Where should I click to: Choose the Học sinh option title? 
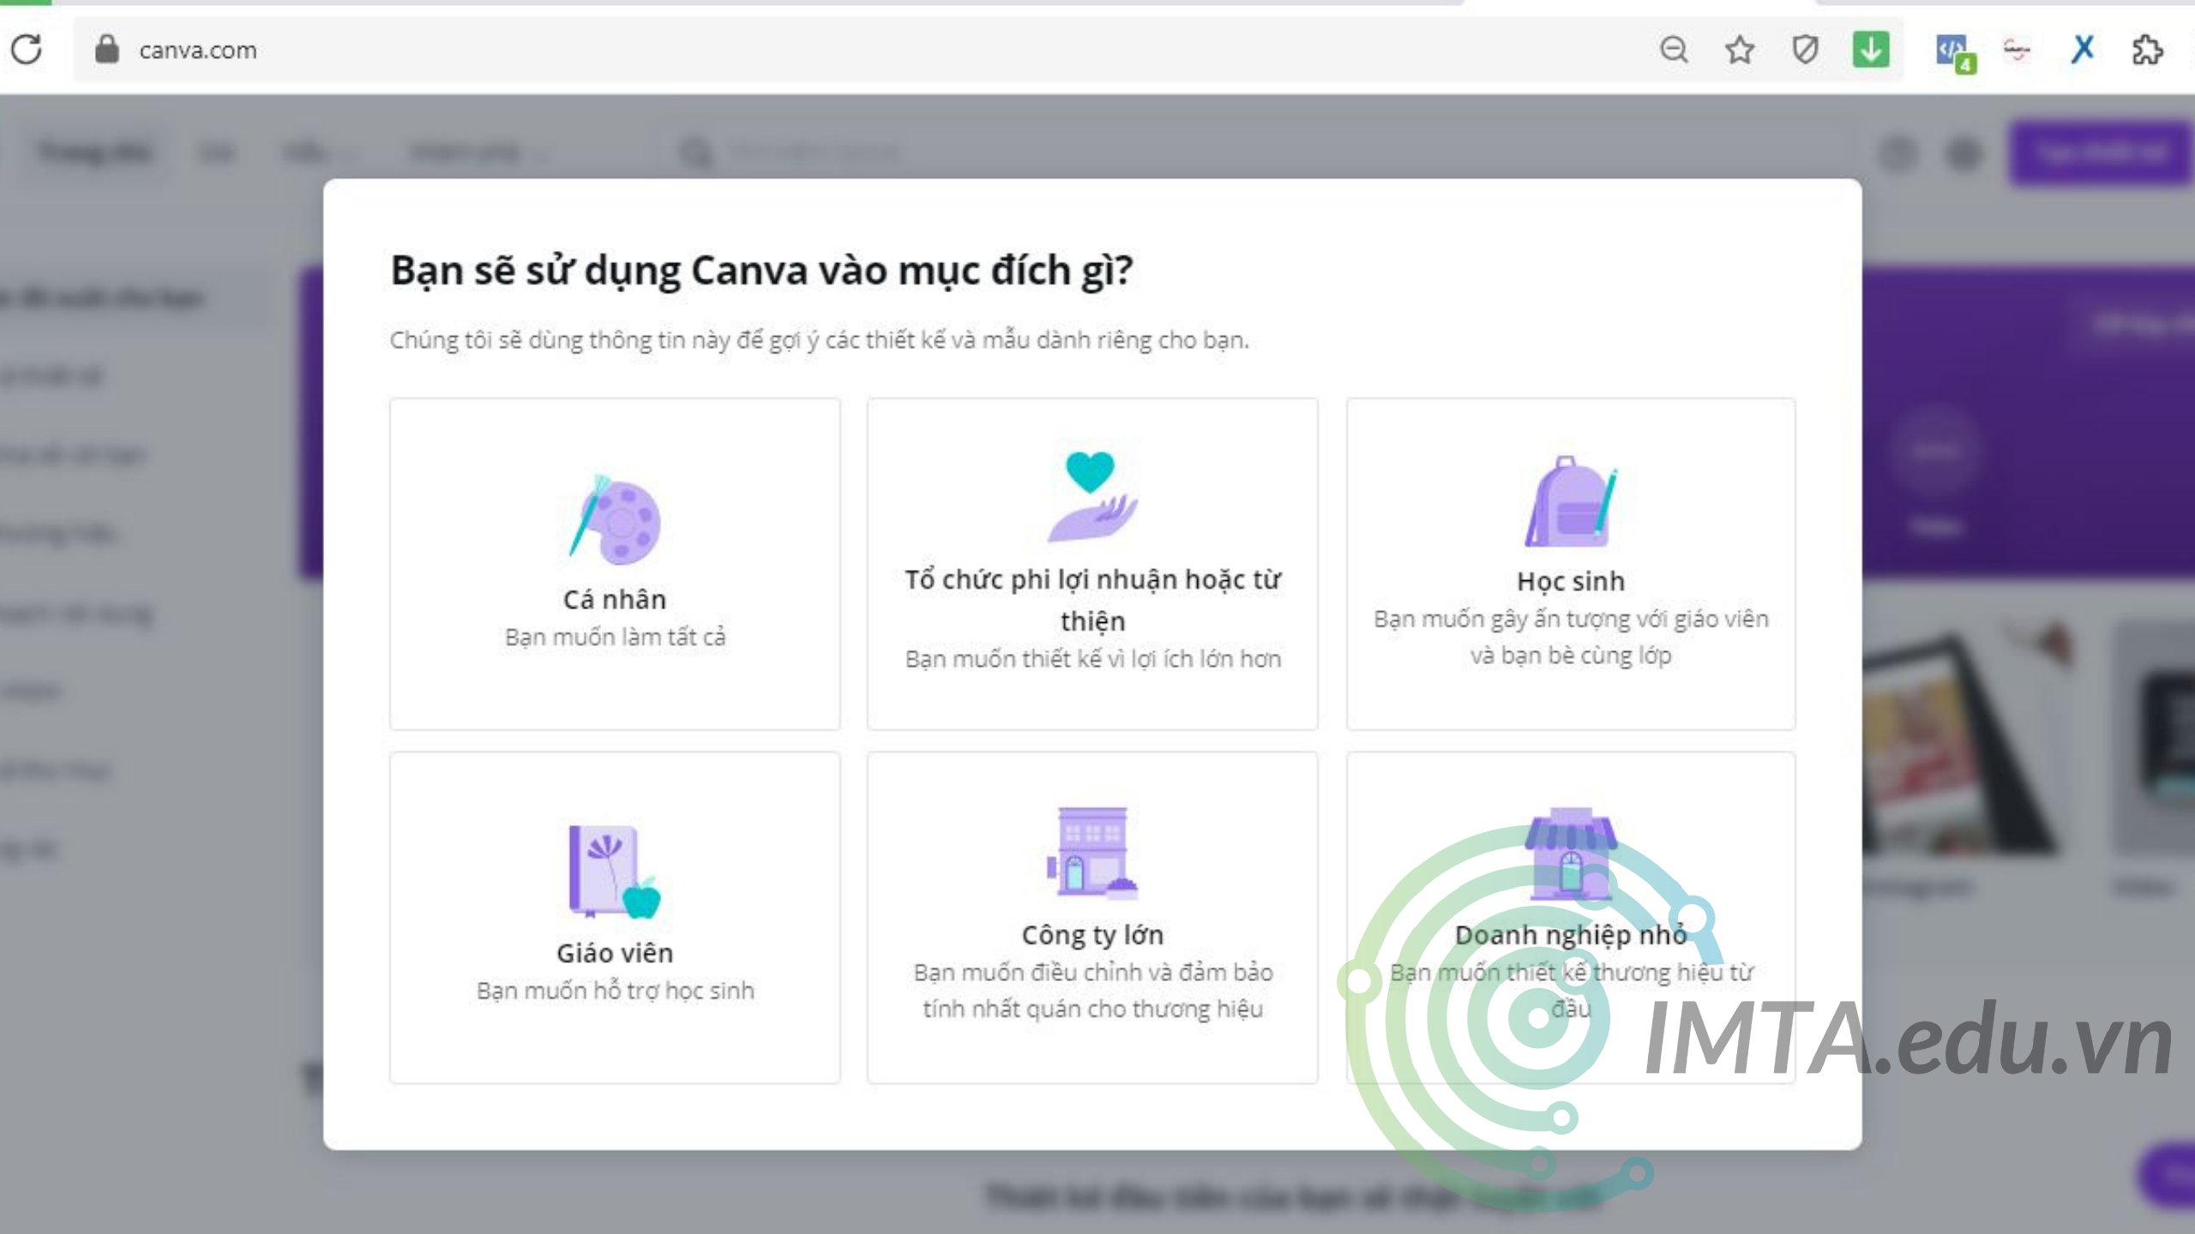pos(1571,581)
